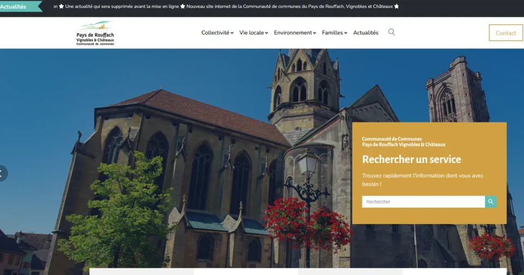Image resolution: width=524 pixels, height=275 pixels.
Task: Open the Actualités menu item
Action: pyautogui.click(x=366, y=33)
